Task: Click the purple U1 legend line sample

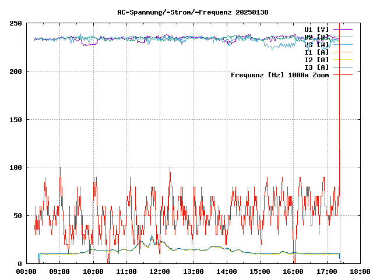Action: coord(343,29)
